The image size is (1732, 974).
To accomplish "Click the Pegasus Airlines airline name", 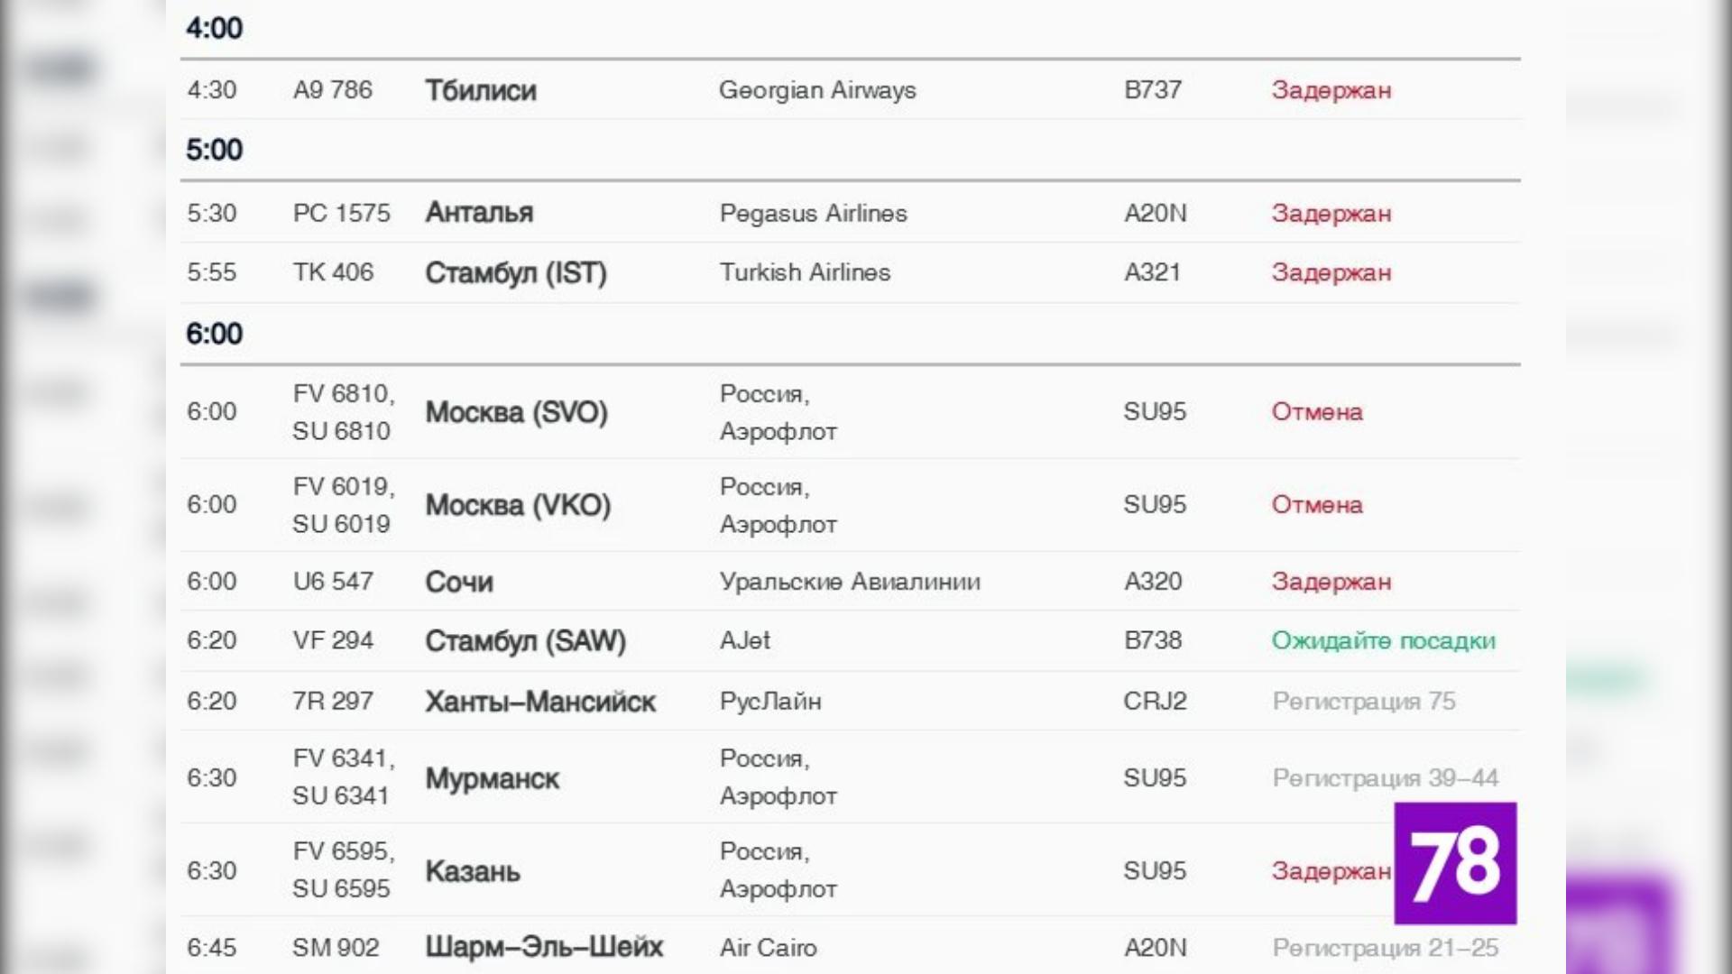I will (x=813, y=214).
